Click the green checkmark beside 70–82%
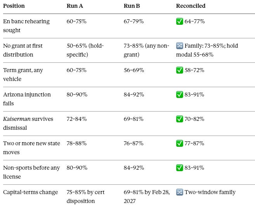Viewport: 255px width, 208px height. 179,119
